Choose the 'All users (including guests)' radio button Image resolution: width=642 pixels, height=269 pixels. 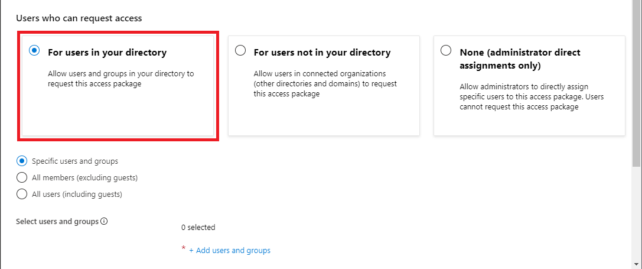pos(22,194)
